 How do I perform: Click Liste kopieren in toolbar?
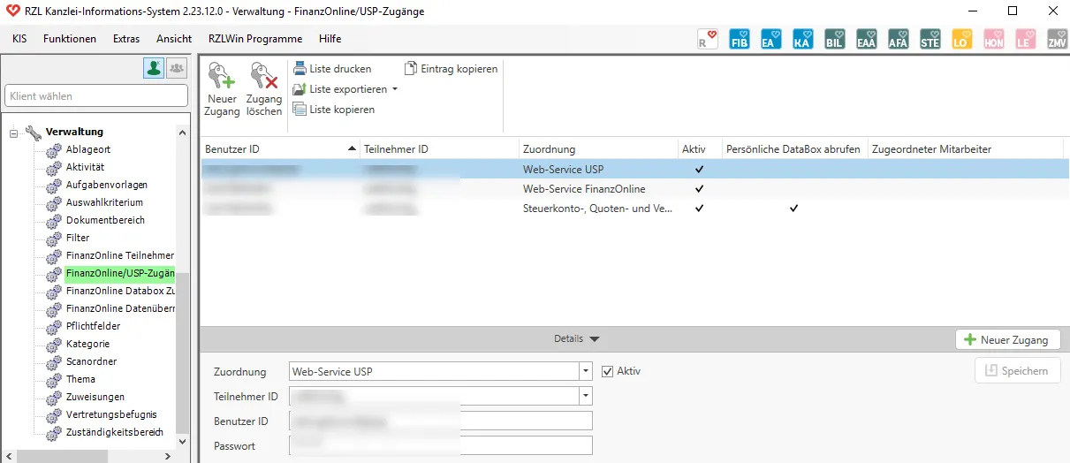click(333, 110)
